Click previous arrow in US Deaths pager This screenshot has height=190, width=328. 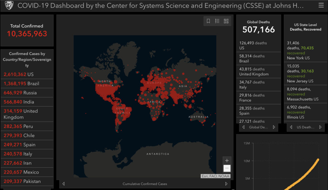(x=291, y=127)
